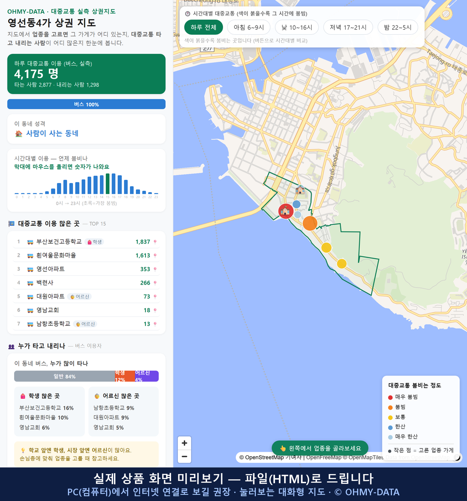467x501 pixels.
Task: Select the 아침 6~9시 time filter
Action: (249, 27)
